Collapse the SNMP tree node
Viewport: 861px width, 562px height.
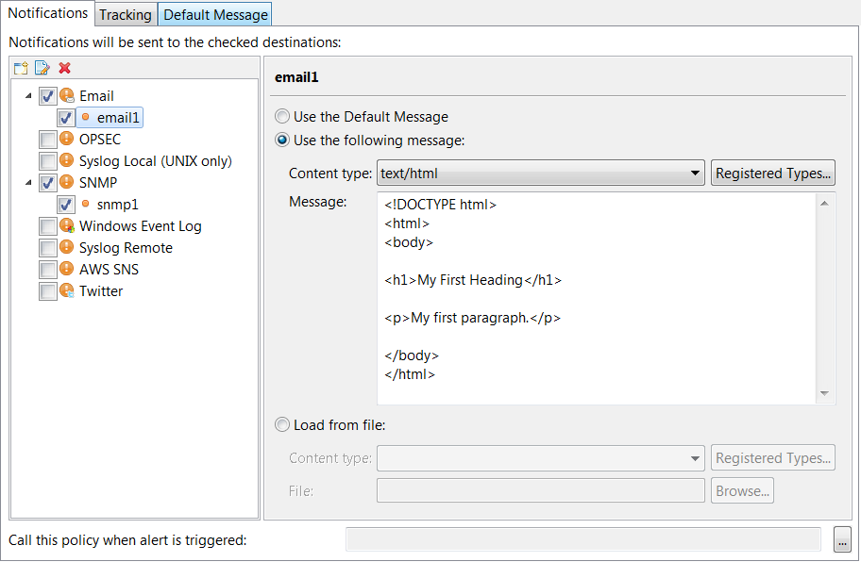point(28,183)
